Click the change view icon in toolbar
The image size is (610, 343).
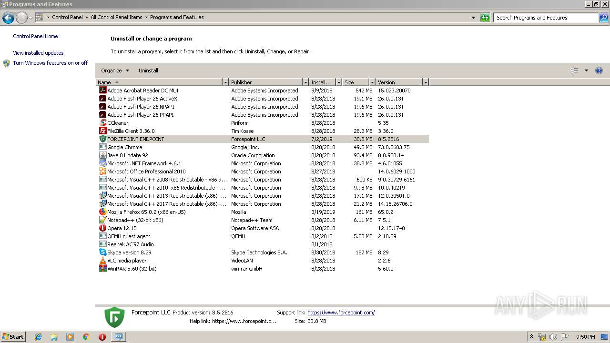pos(575,71)
